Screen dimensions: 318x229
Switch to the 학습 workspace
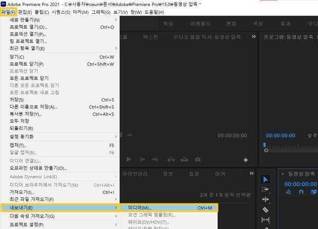[x=168, y=24]
